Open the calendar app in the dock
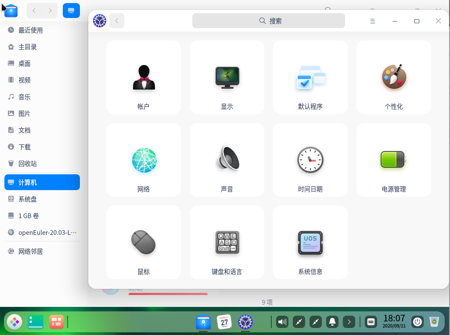The image size is (450, 335). (224, 322)
